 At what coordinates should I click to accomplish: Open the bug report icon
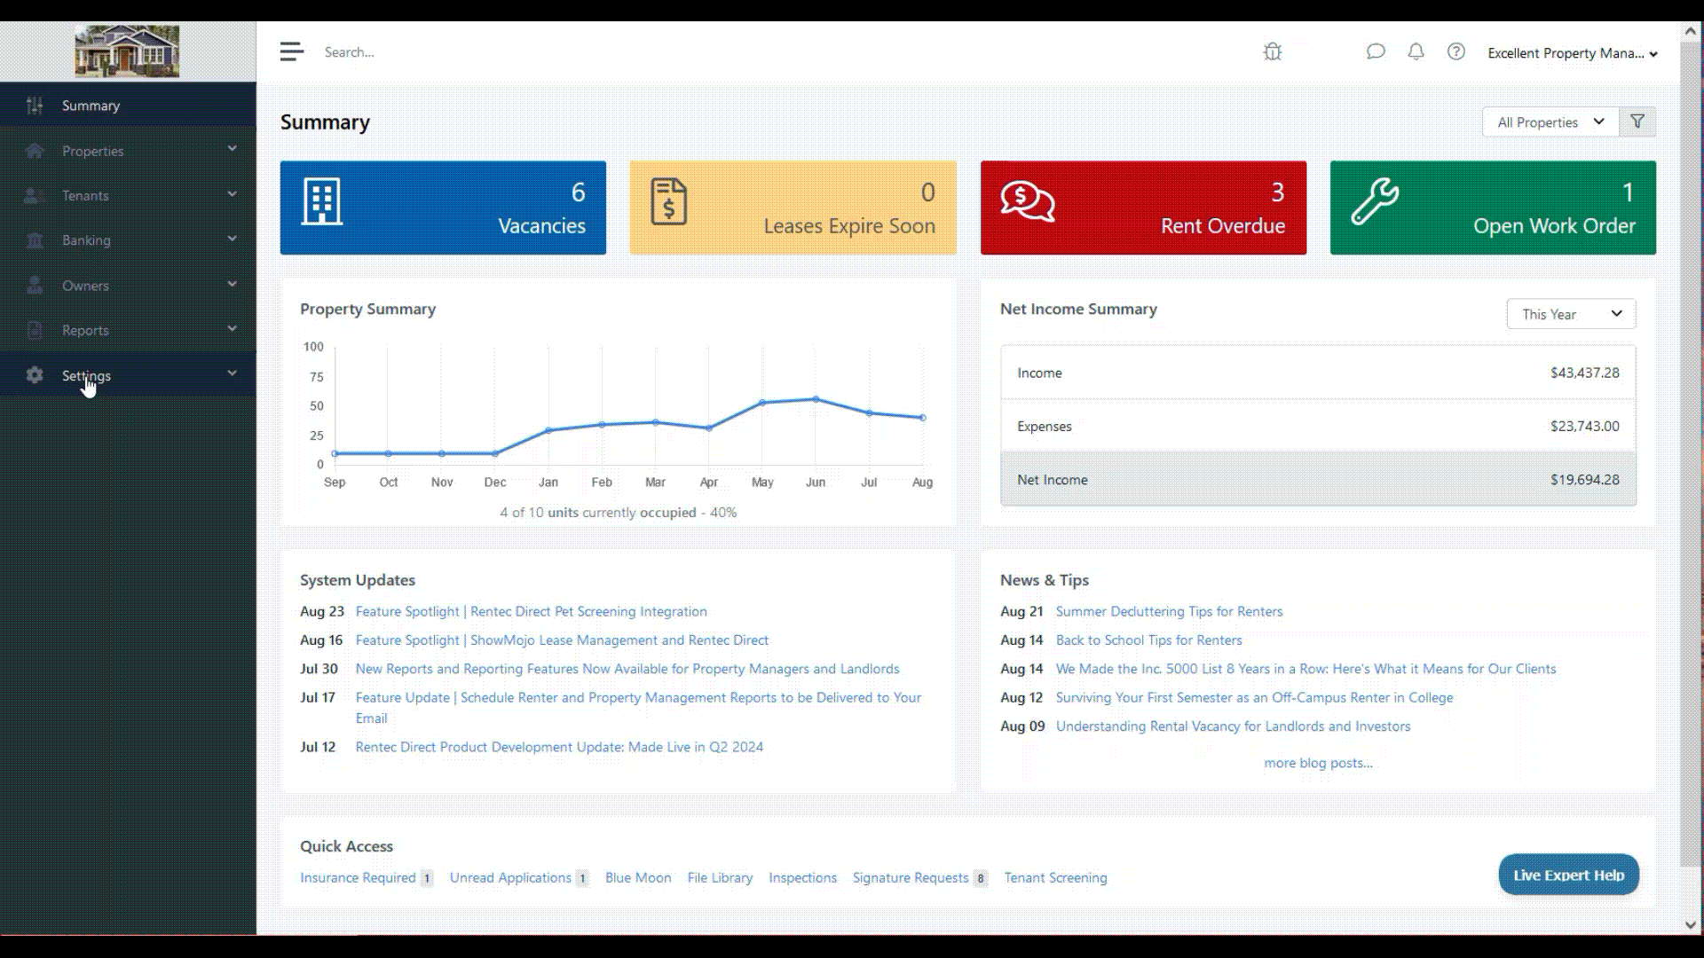(1272, 51)
